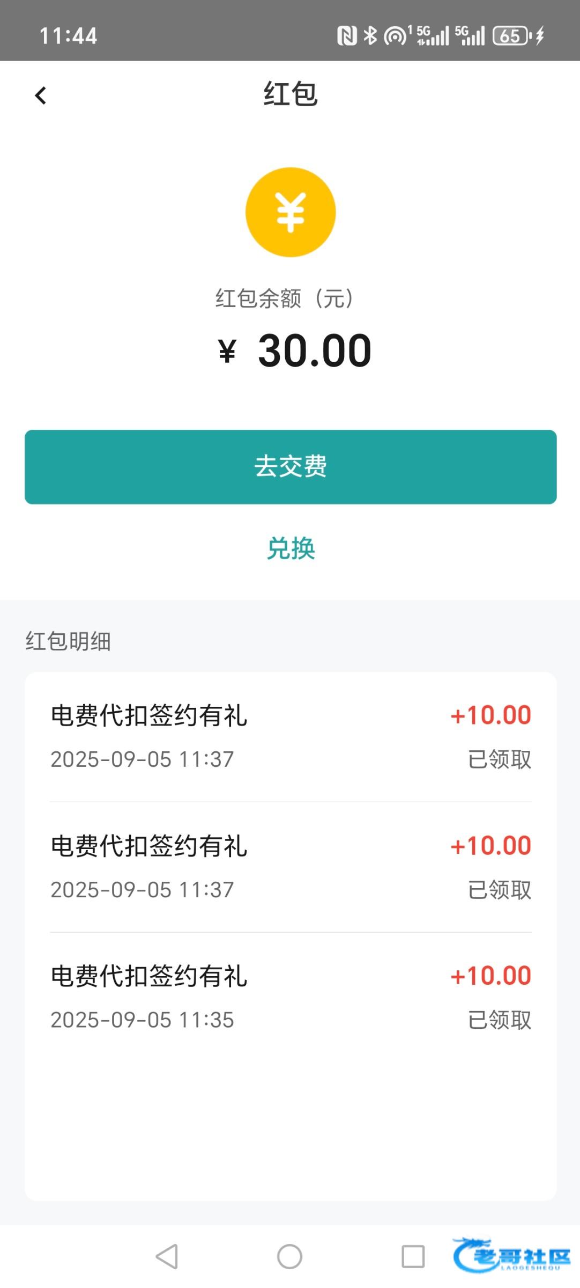This screenshot has width=580, height=1288.
Task: Tap 已领取 status on the 11:35 entry
Action: [500, 1020]
